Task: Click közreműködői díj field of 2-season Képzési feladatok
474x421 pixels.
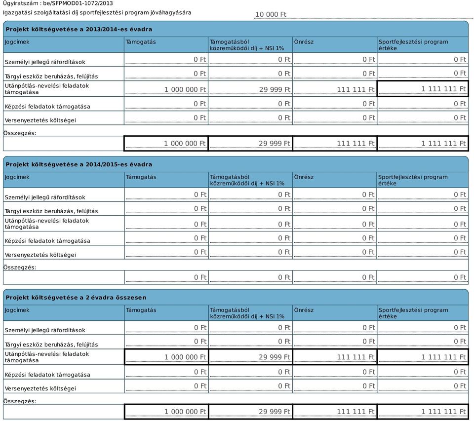Action: [250, 372]
